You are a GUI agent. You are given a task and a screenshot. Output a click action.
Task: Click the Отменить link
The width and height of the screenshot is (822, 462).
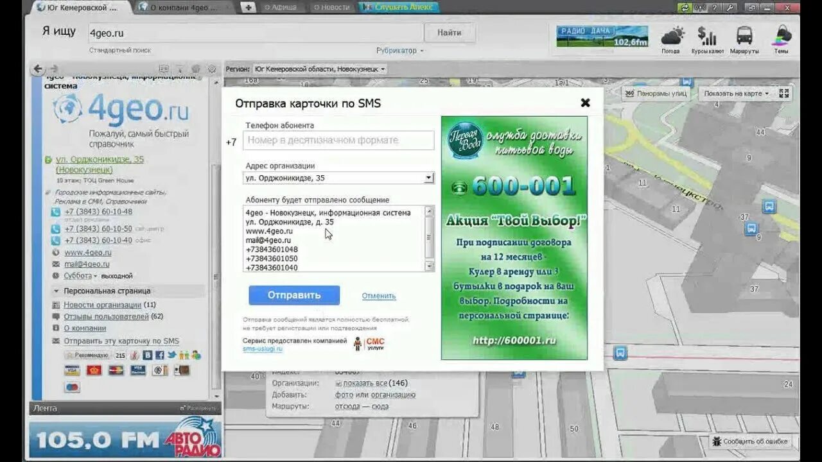379,296
